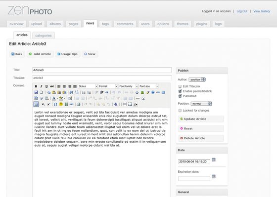Open the Position select menu
Screen dimensions: 277x197
pyautogui.click(x=201, y=104)
